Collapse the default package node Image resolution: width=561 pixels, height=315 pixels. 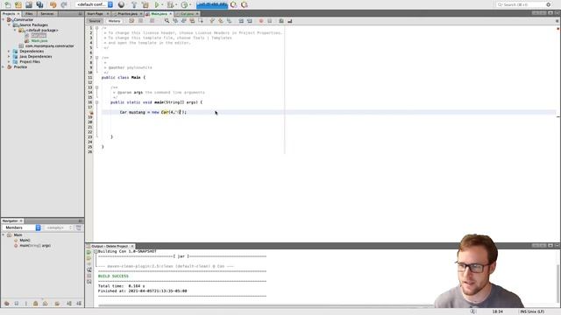[15, 31]
